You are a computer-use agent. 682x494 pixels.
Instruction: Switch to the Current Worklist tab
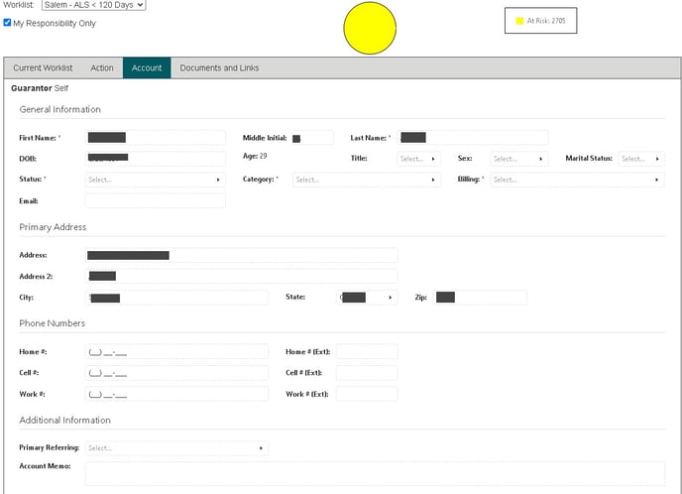click(43, 68)
